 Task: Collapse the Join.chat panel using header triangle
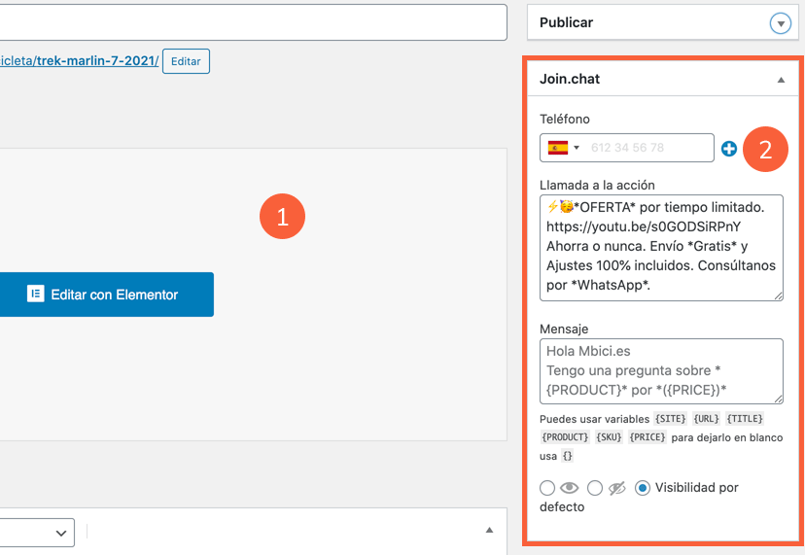pos(781,80)
